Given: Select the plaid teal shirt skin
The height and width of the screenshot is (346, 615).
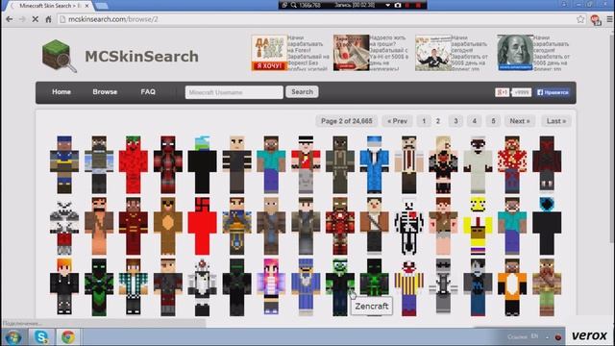Looking at the screenshot, I should click(x=134, y=287).
